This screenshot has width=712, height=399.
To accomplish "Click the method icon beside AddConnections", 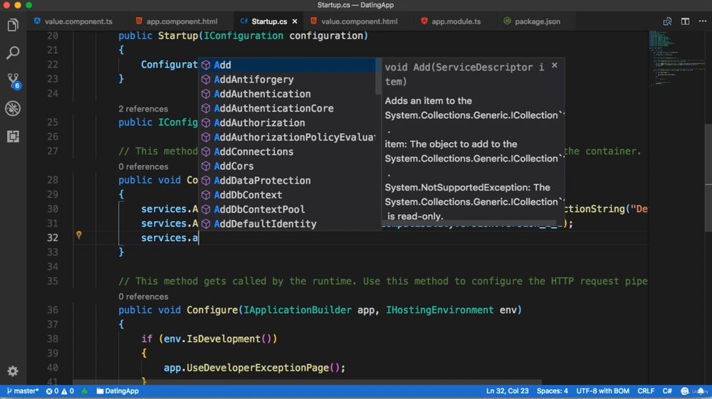I will coord(206,152).
